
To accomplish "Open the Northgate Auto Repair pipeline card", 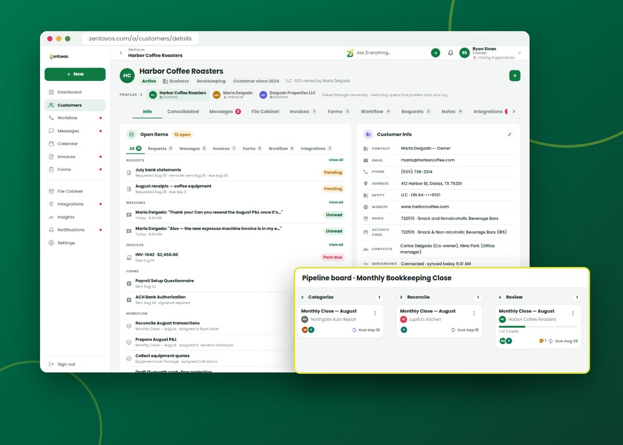I will (340, 321).
